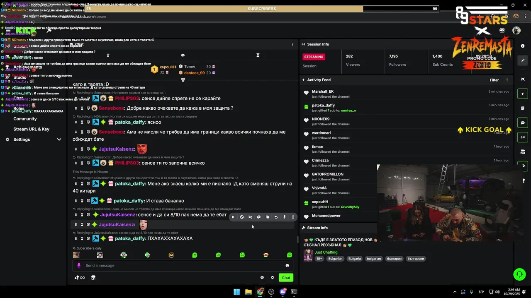Viewport: 531px width, 298px height.
Task: Expand the gift leaderboard arrow
Action: coord(183,80)
